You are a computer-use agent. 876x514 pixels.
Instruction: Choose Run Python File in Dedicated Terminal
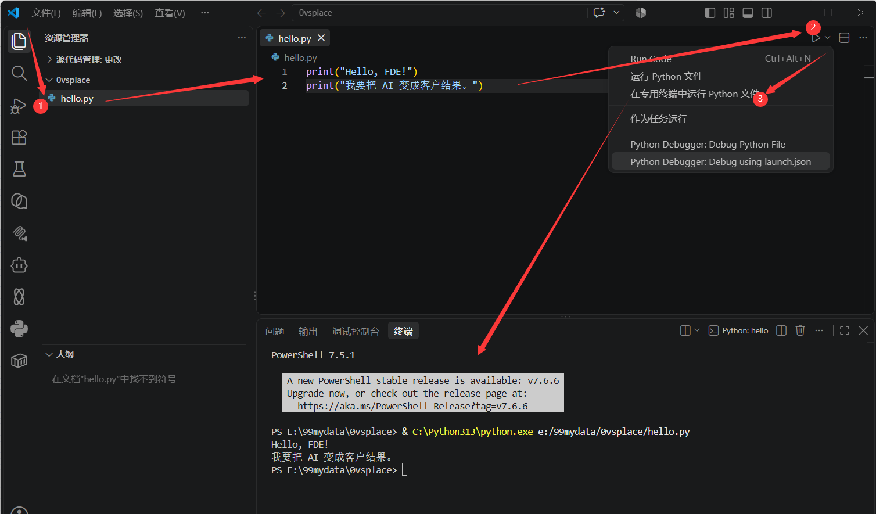(721, 94)
